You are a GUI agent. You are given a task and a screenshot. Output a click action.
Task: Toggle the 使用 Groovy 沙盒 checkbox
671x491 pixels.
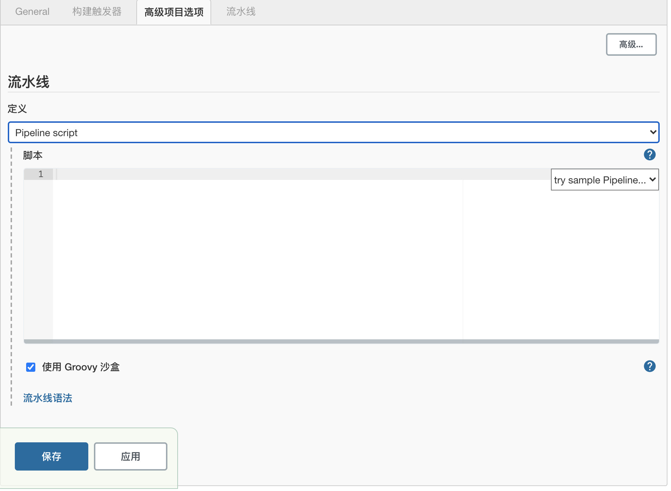(x=31, y=367)
